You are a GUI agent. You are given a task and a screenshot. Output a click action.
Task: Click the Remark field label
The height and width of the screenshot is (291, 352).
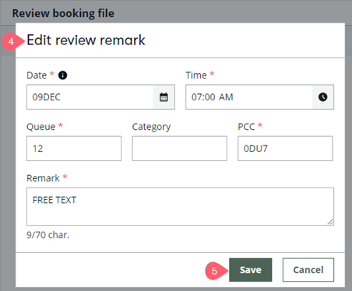tap(43, 178)
